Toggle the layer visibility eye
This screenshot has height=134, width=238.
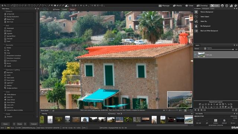point(196,55)
